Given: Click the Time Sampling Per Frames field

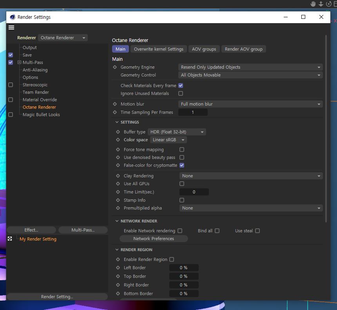Looking at the screenshot, I should coord(193,112).
